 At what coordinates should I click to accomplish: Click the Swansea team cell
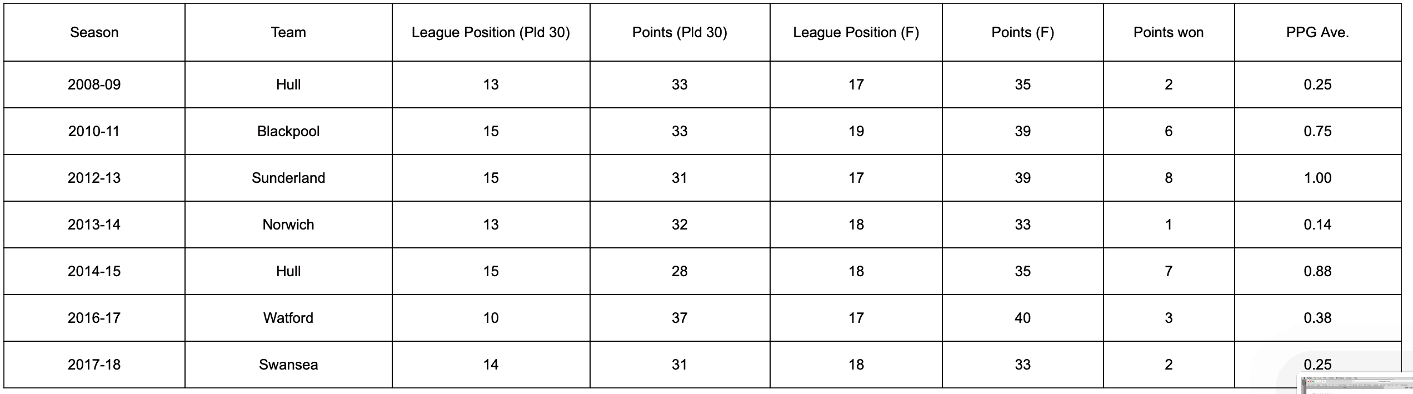288,365
